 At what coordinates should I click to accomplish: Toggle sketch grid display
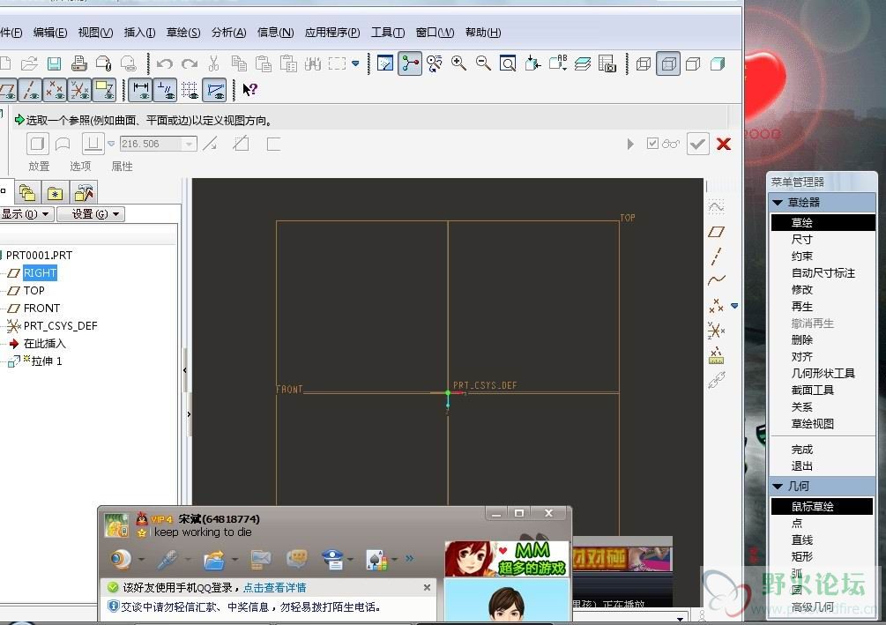click(x=190, y=90)
